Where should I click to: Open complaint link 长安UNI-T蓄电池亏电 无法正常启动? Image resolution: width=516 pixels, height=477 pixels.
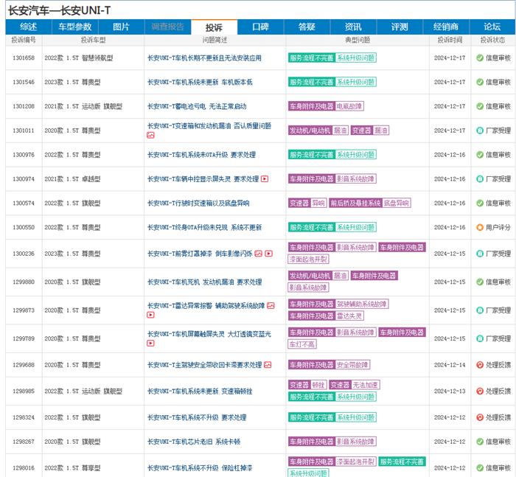tap(197, 106)
